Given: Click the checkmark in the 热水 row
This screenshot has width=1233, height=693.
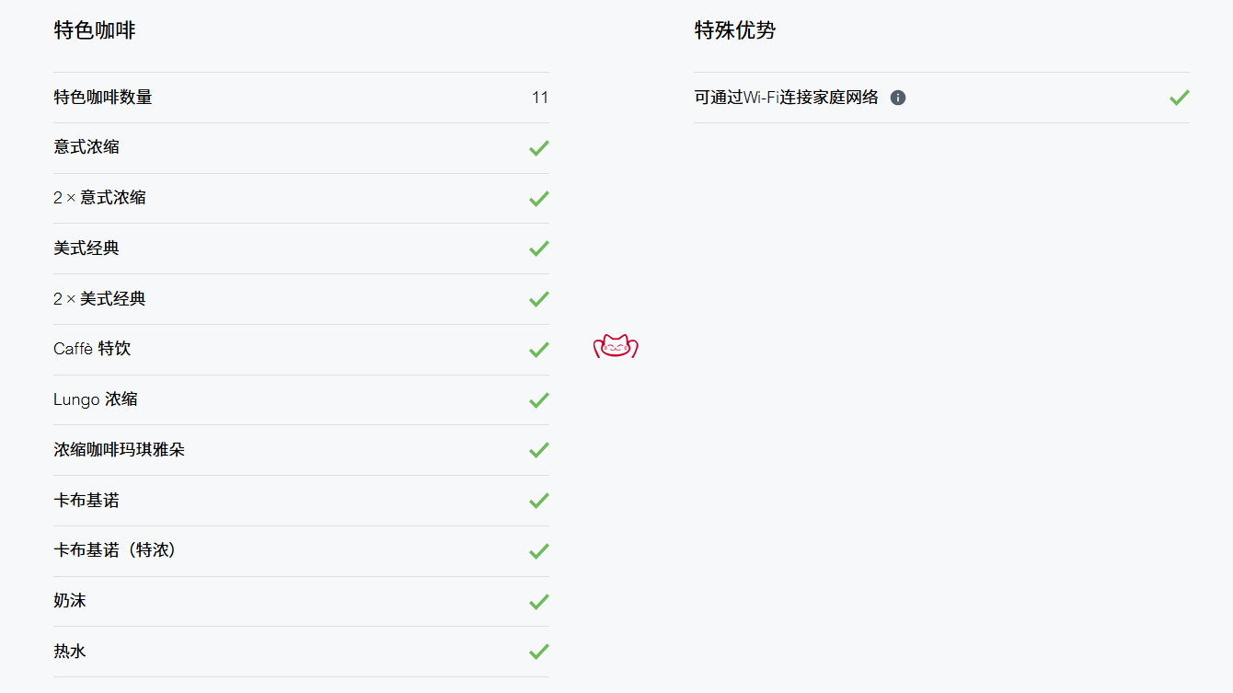Looking at the screenshot, I should (539, 652).
